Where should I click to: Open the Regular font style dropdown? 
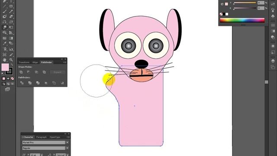tap(68, 148)
